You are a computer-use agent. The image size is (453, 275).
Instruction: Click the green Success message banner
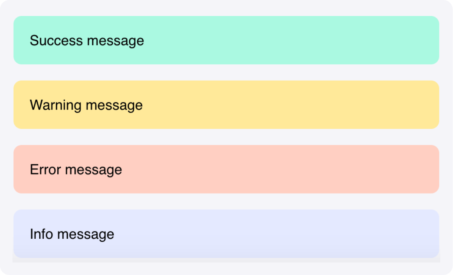(x=226, y=40)
